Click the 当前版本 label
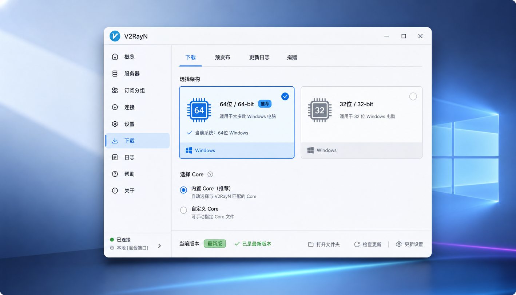This screenshot has height=295, width=516. (189, 244)
